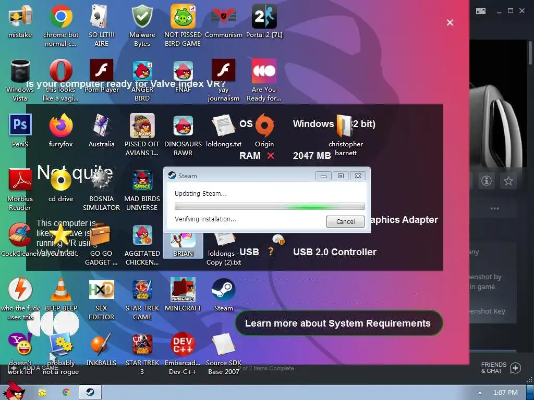Open the DINOSAURS RAWR icon
Image resolution: width=534 pixels, height=400 pixels.
click(183, 125)
